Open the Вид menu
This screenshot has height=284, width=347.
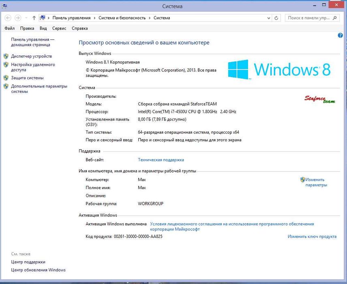coord(43,28)
